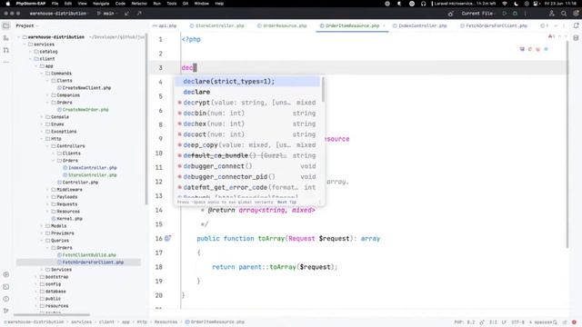Collapse the Http folder
Viewport: 582px width, 327px height.
[42, 139]
